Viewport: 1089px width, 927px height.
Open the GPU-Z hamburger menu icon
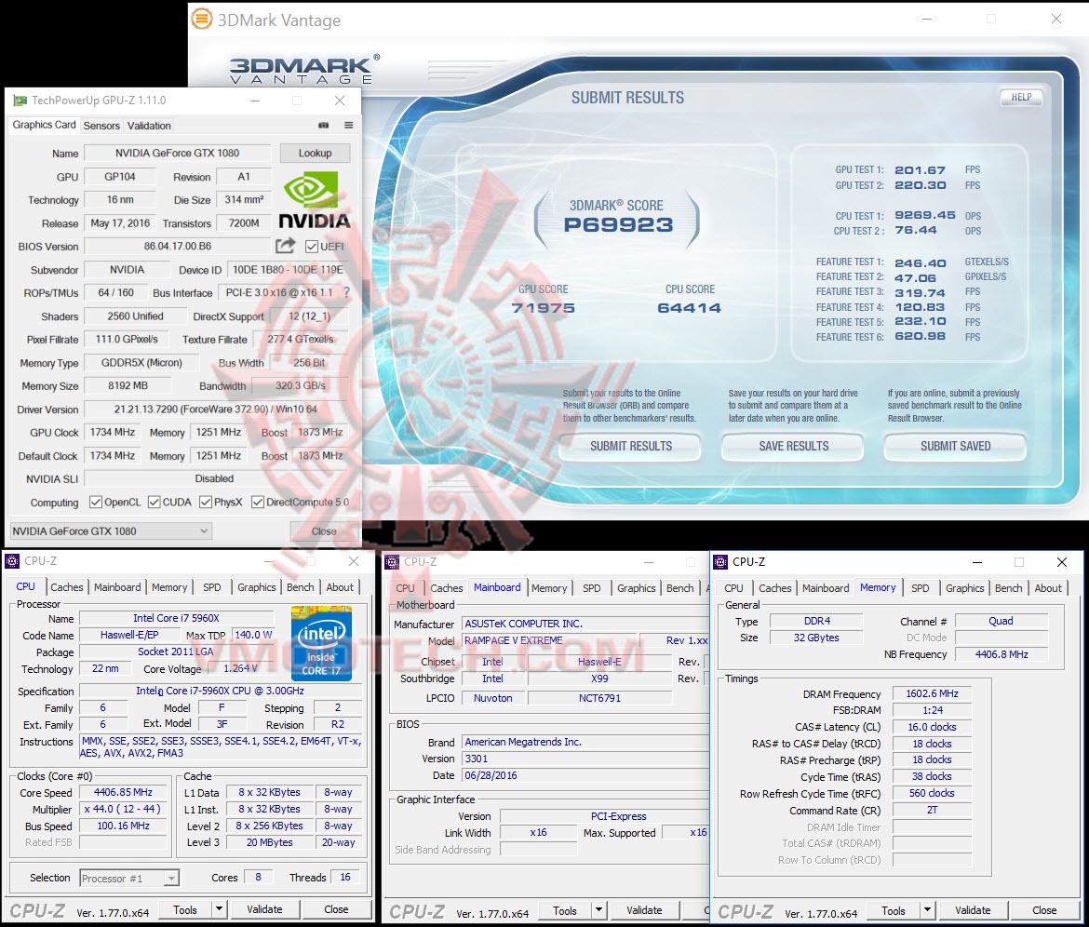(x=346, y=125)
